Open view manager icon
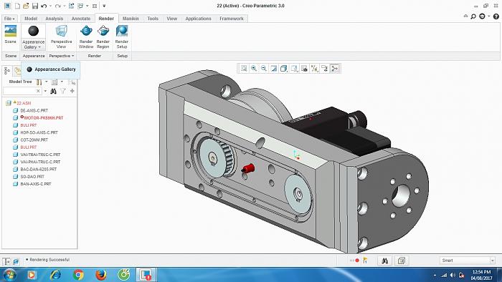 304,68
